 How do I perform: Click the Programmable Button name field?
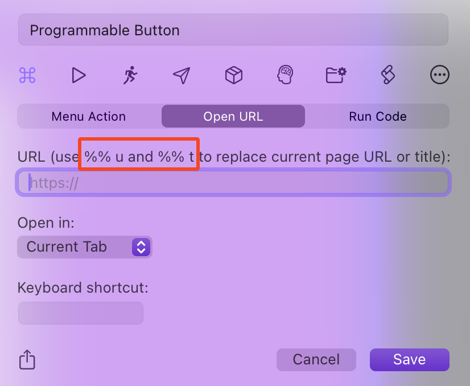pos(233,30)
